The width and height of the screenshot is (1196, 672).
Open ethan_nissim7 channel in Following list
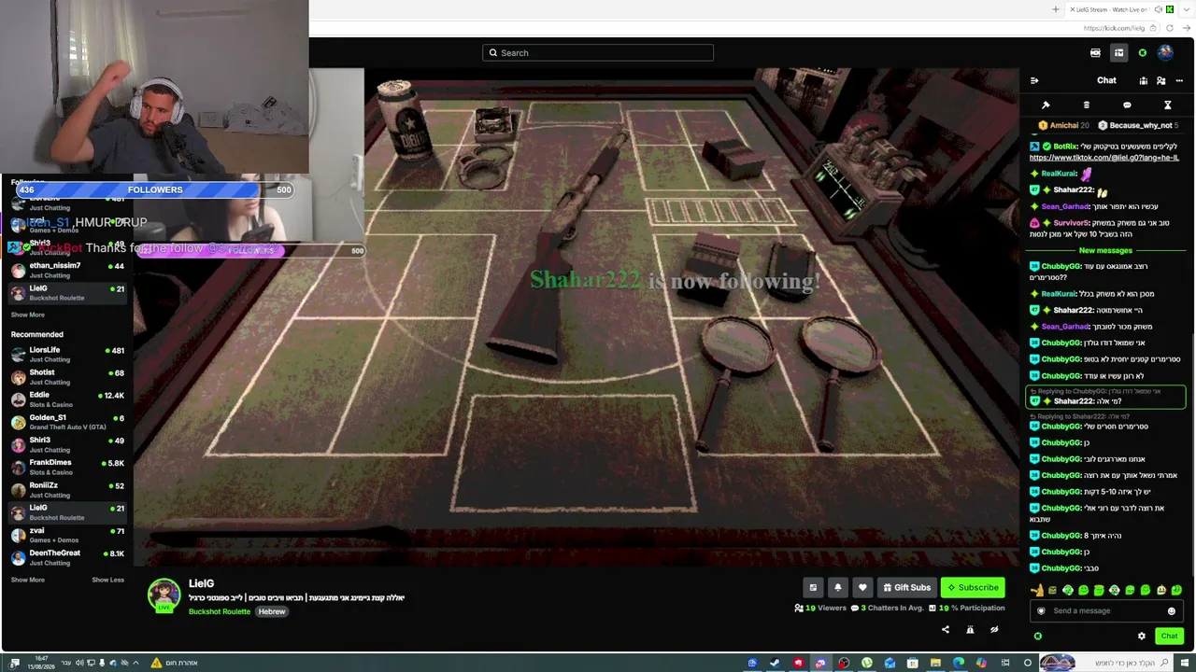pos(67,270)
